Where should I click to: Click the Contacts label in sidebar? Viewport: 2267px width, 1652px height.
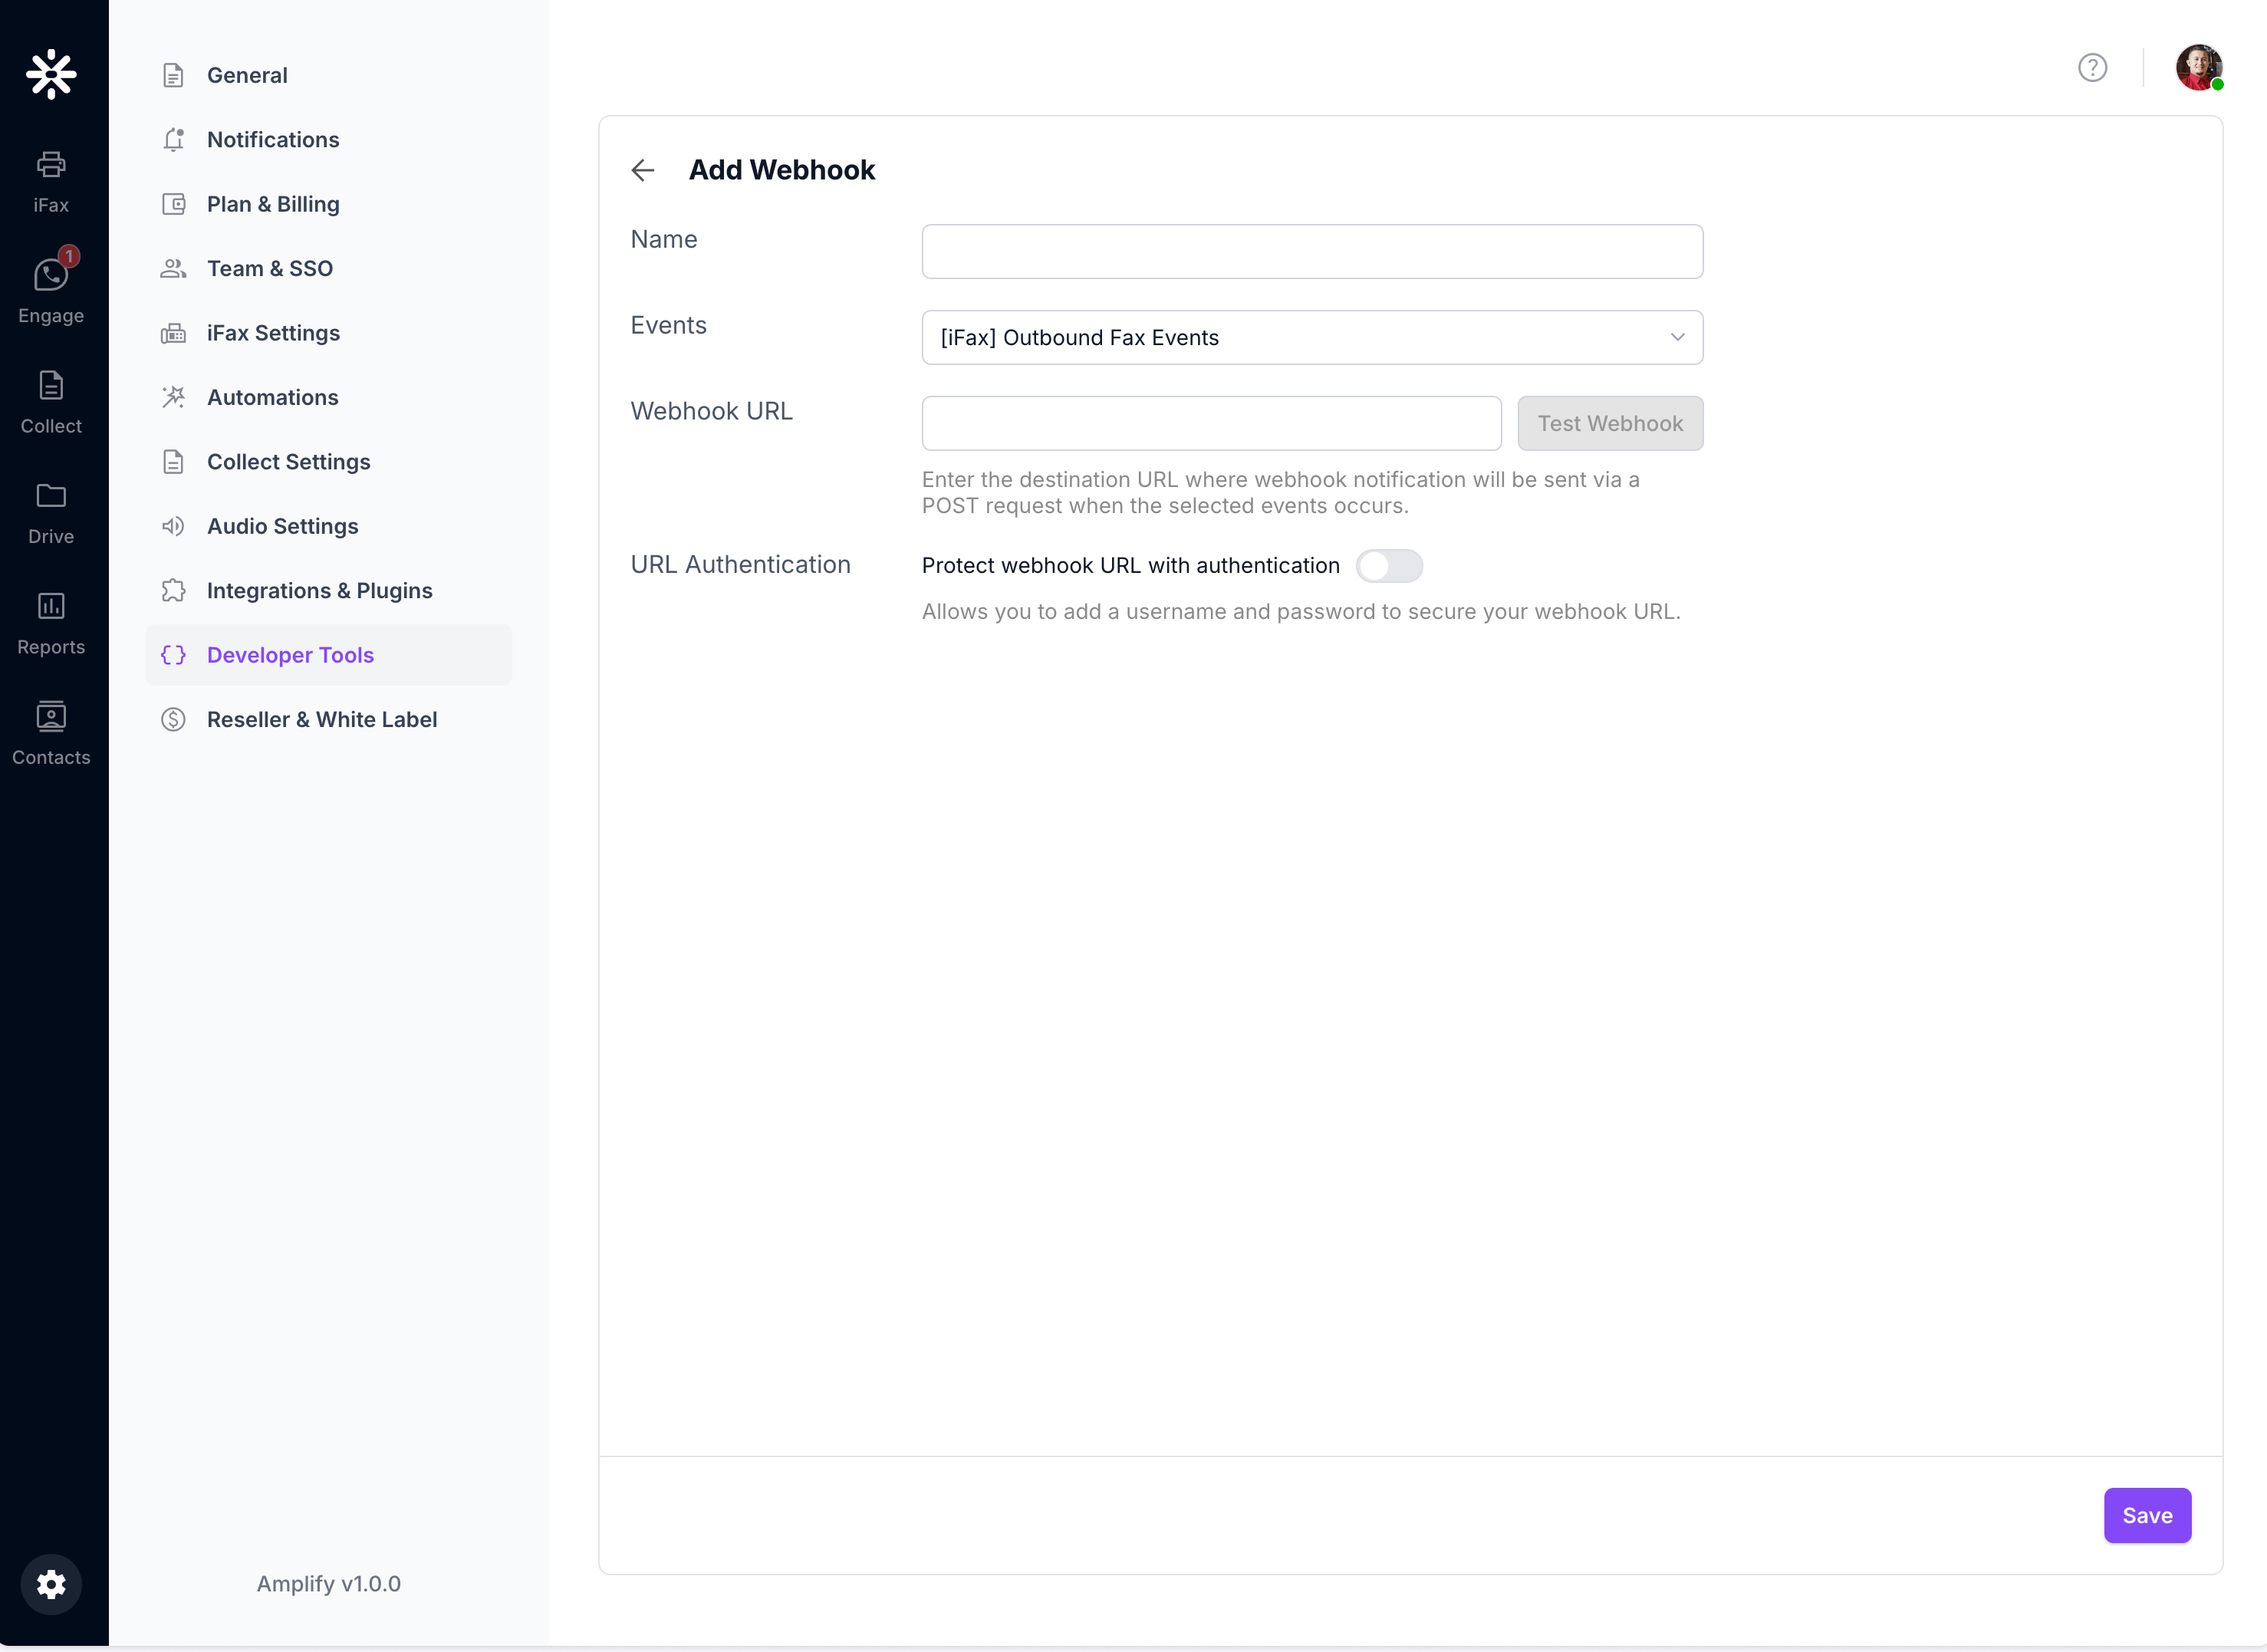(51, 758)
